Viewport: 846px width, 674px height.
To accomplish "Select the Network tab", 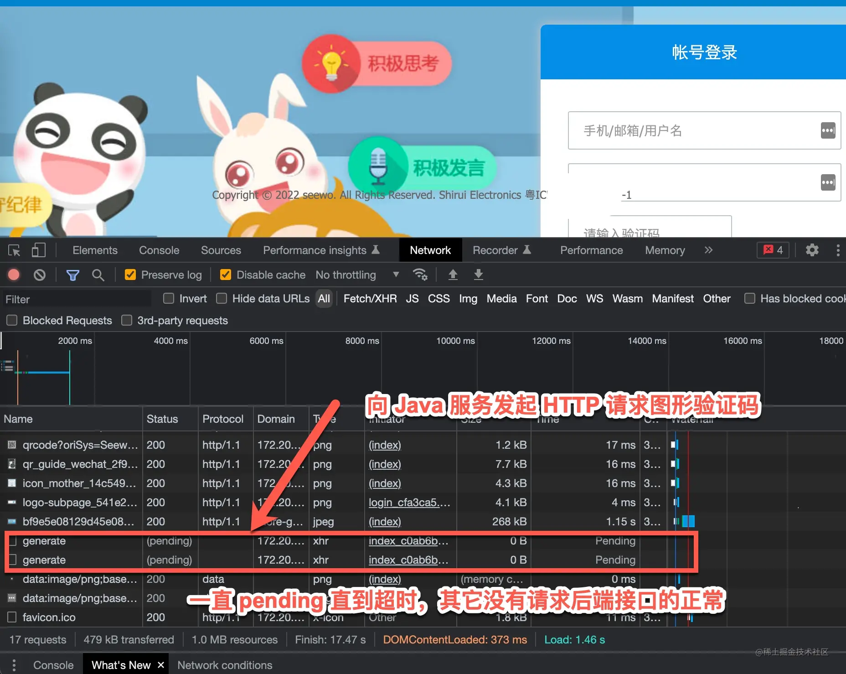I will [x=430, y=250].
